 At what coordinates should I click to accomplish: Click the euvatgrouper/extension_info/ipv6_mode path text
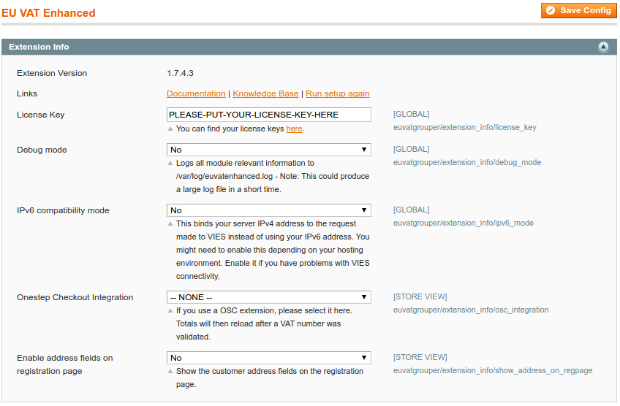coord(464,223)
